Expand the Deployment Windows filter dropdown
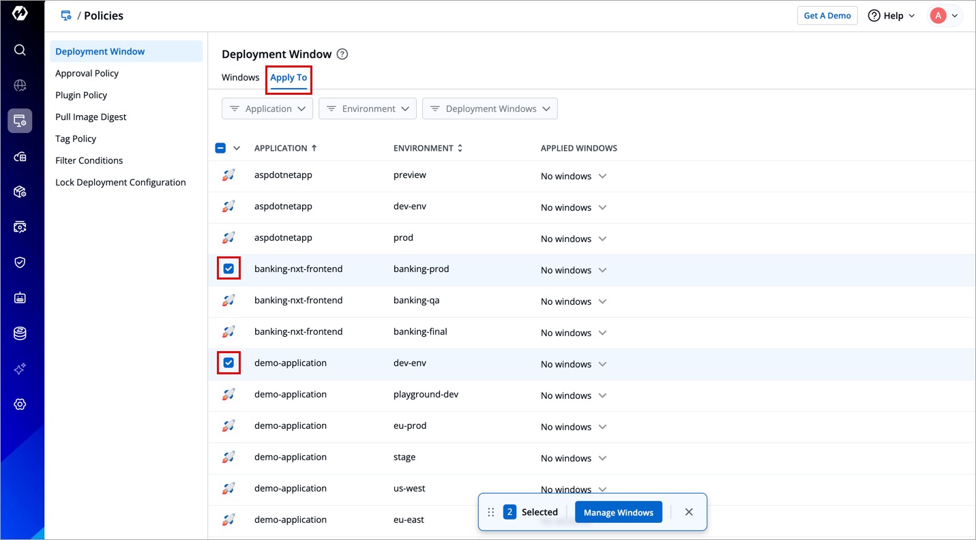Viewport: 976px width, 540px height. (490, 109)
